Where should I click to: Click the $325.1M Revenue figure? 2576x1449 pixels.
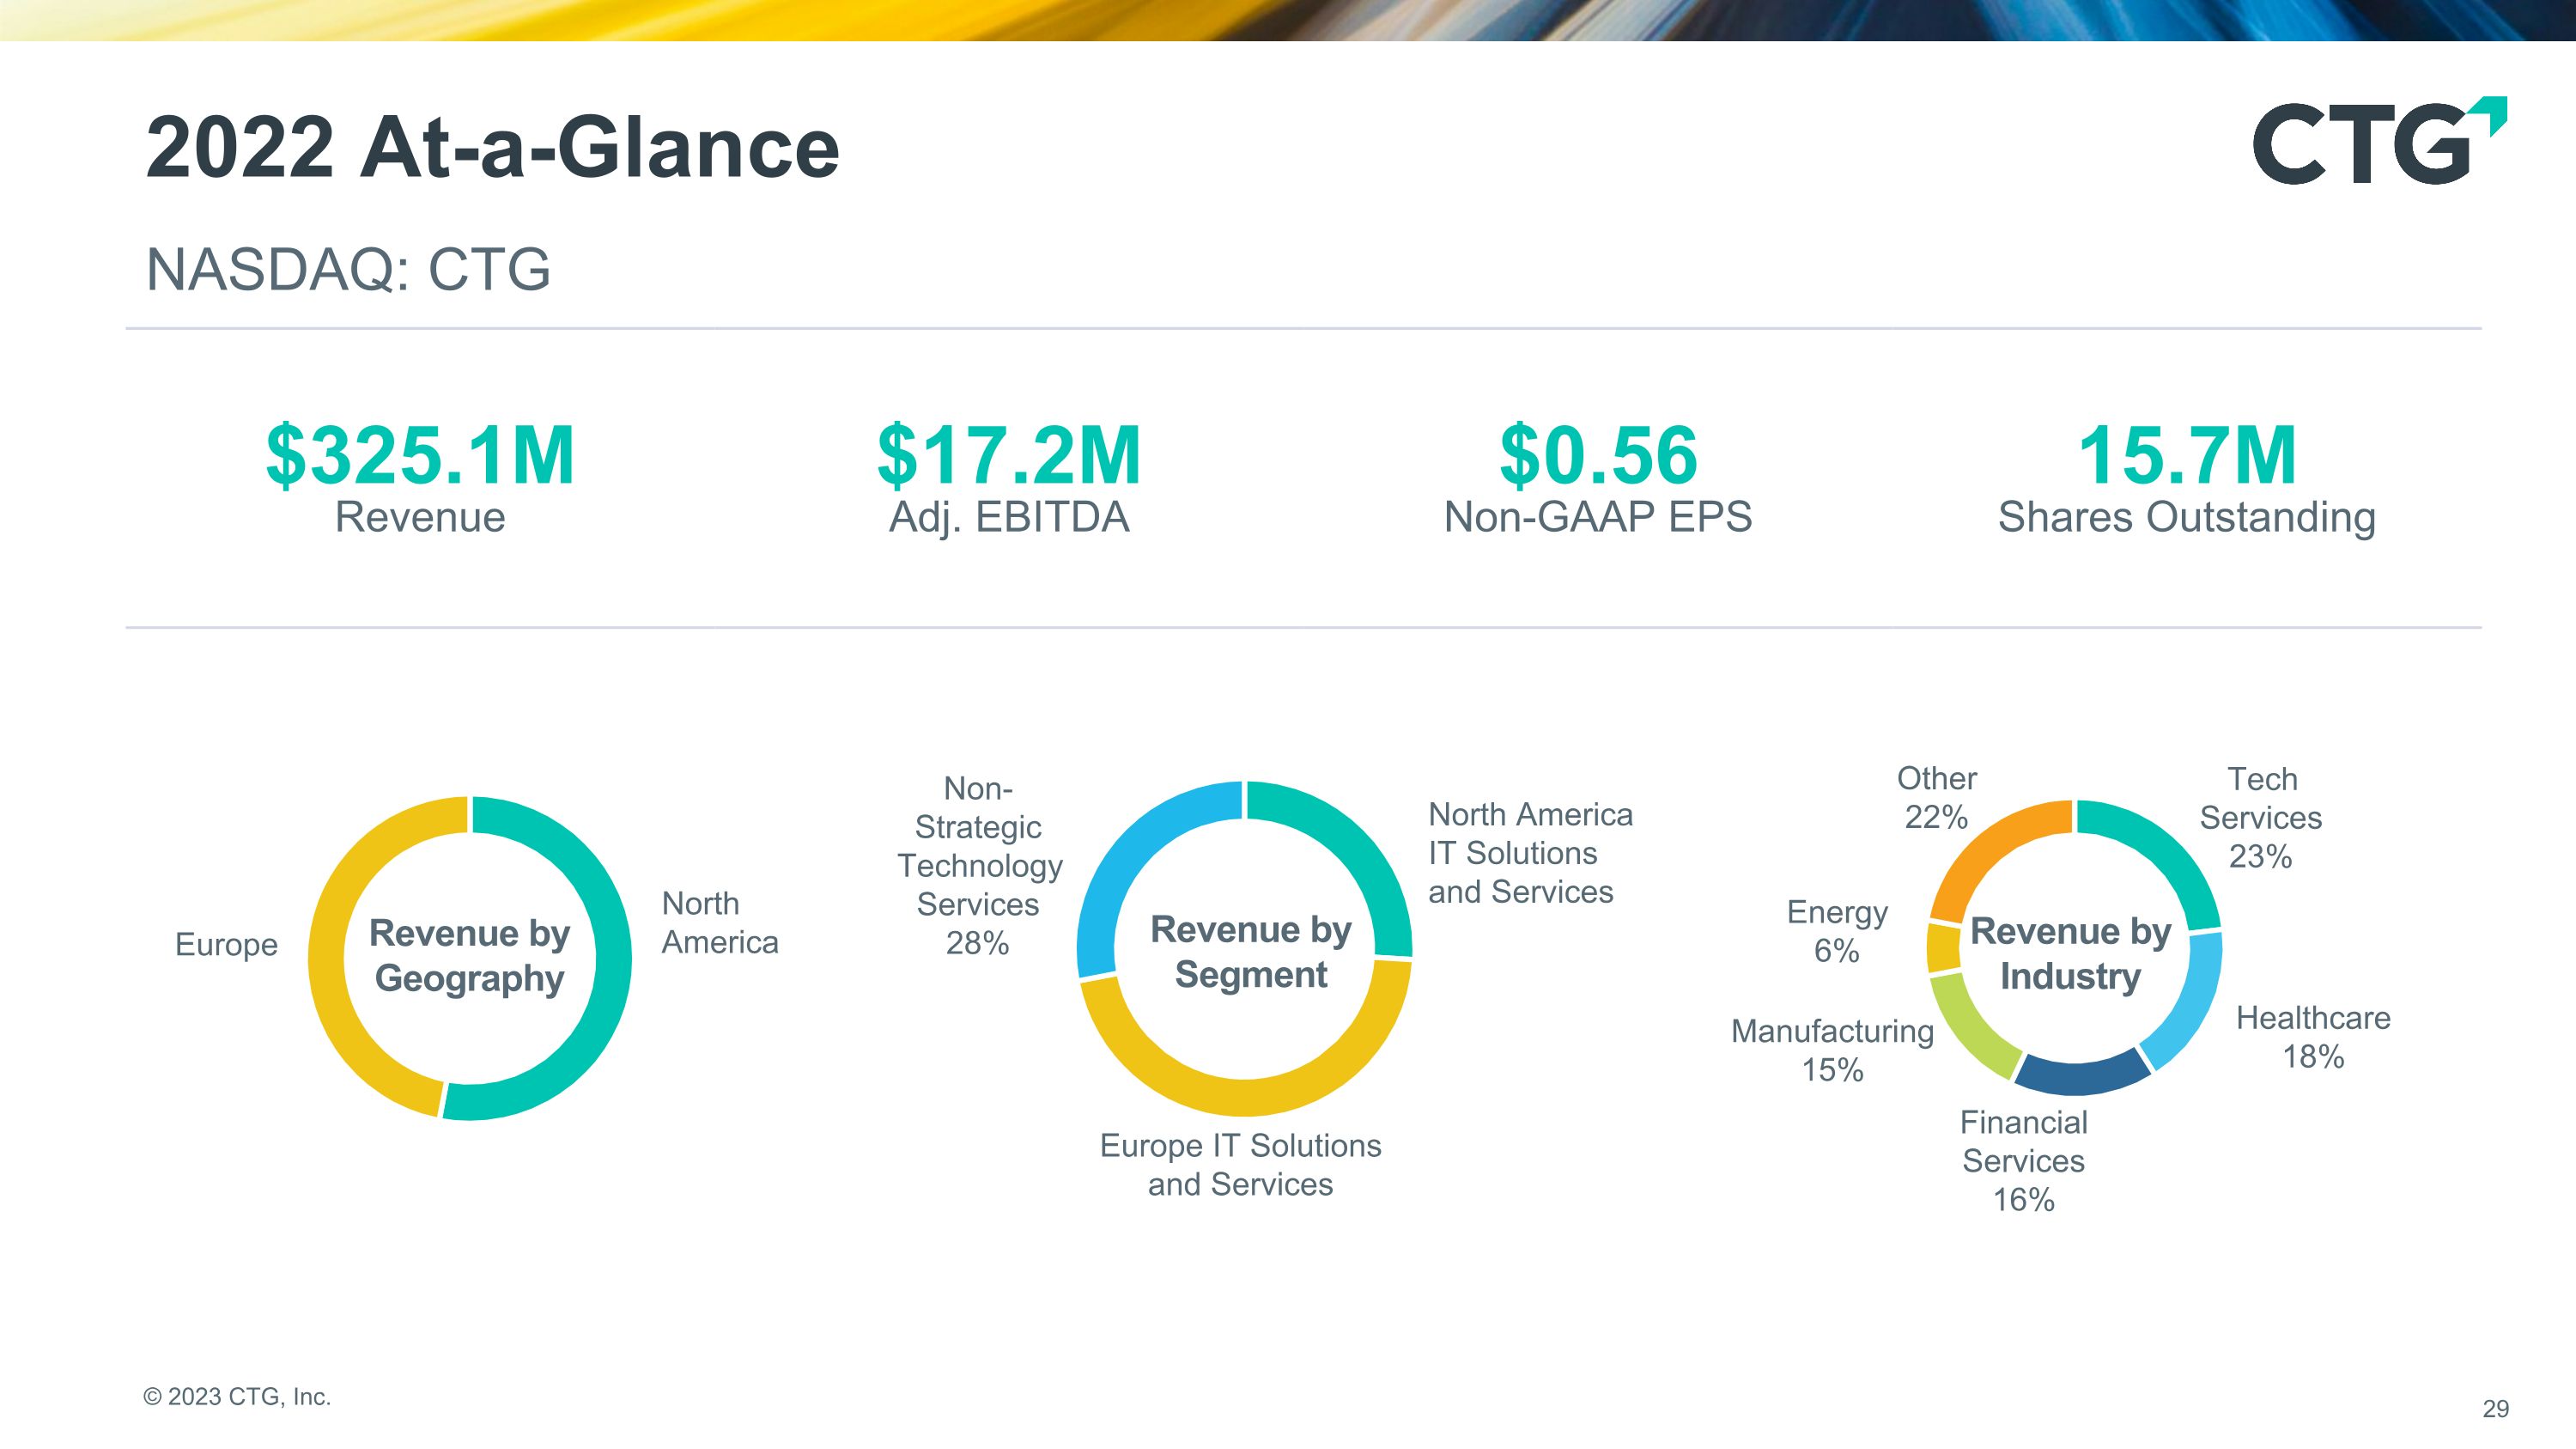[420, 456]
